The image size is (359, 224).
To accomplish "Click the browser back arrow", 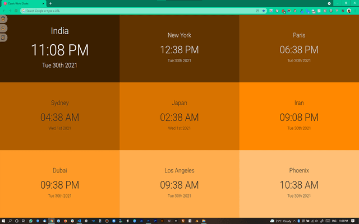I will click(x=4, y=11).
